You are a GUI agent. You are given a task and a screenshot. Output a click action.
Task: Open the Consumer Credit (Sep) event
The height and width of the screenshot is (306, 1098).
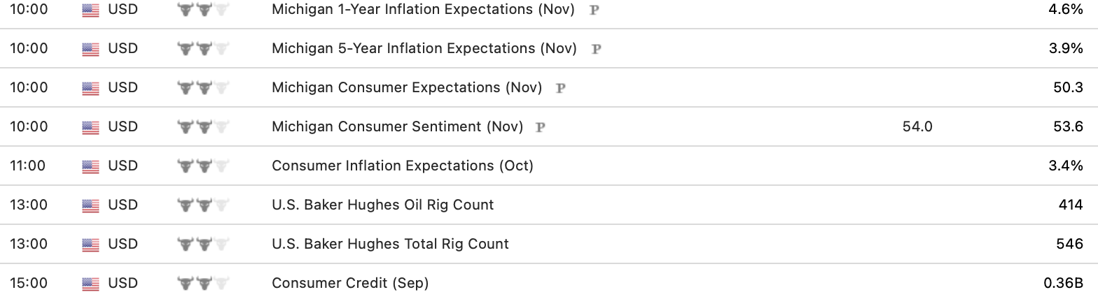(x=349, y=284)
